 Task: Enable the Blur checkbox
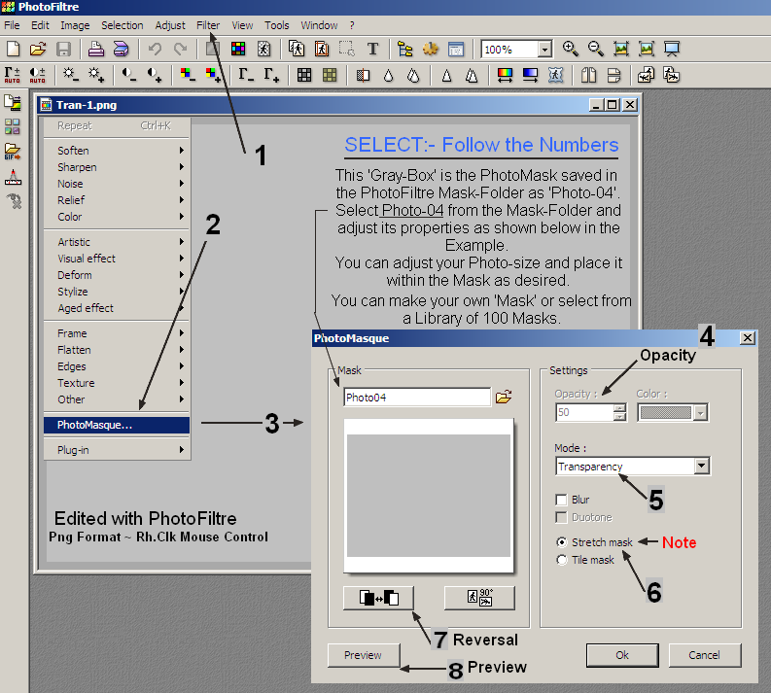point(561,500)
